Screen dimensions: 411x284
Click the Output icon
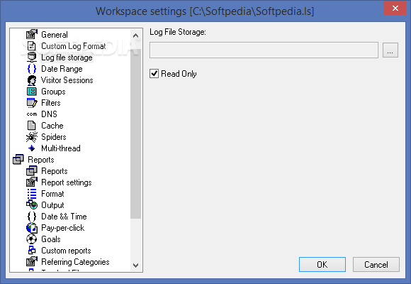[32, 204]
